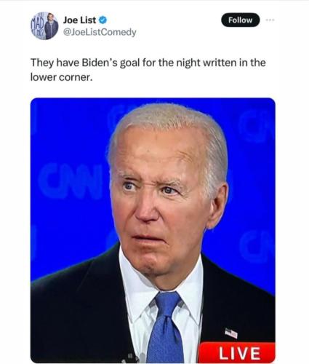The height and width of the screenshot is (364, 309).
Task: Click the MAD text in the avatar
Action: pyautogui.click(x=37, y=24)
